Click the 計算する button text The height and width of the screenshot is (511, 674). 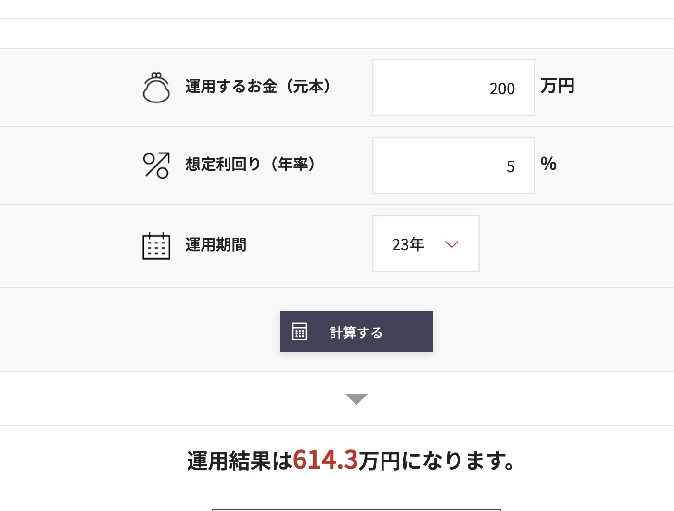356,332
